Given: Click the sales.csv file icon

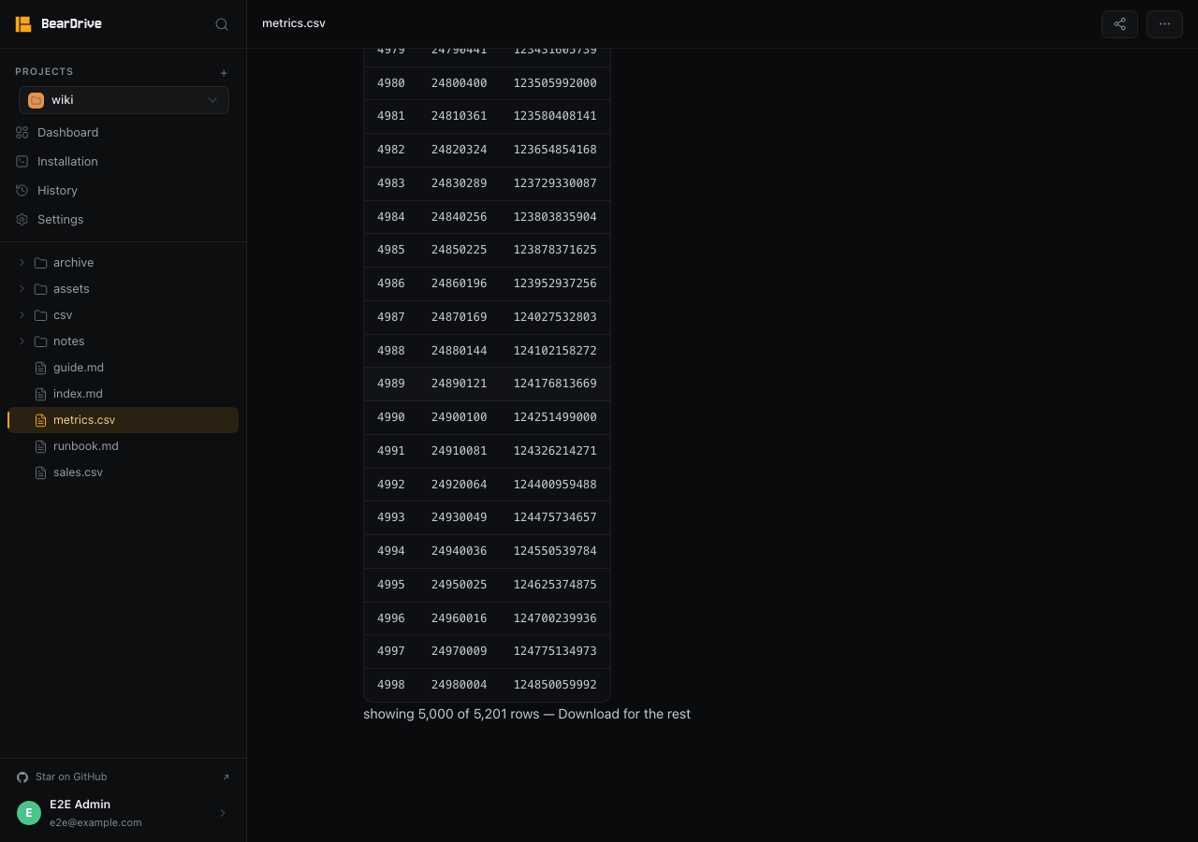Looking at the screenshot, I should [x=40, y=472].
